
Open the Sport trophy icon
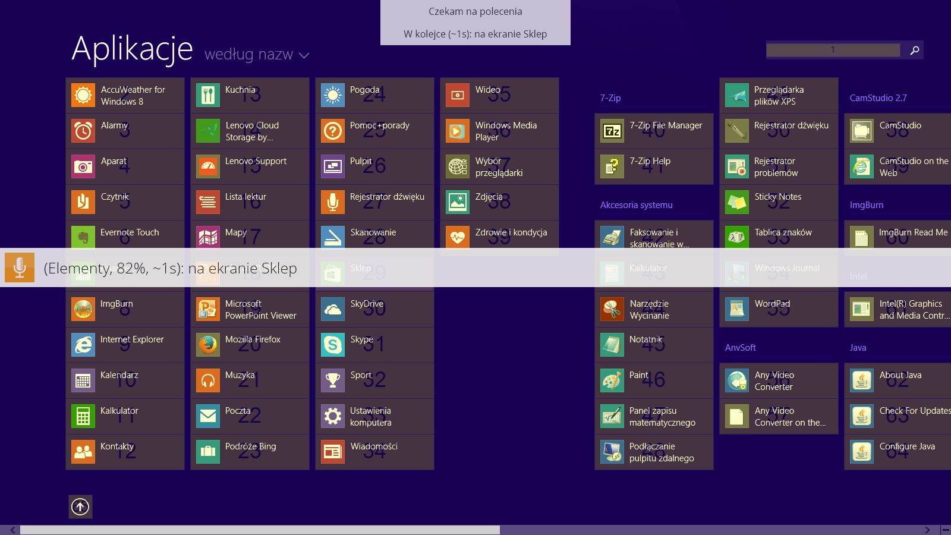(333, 380)
